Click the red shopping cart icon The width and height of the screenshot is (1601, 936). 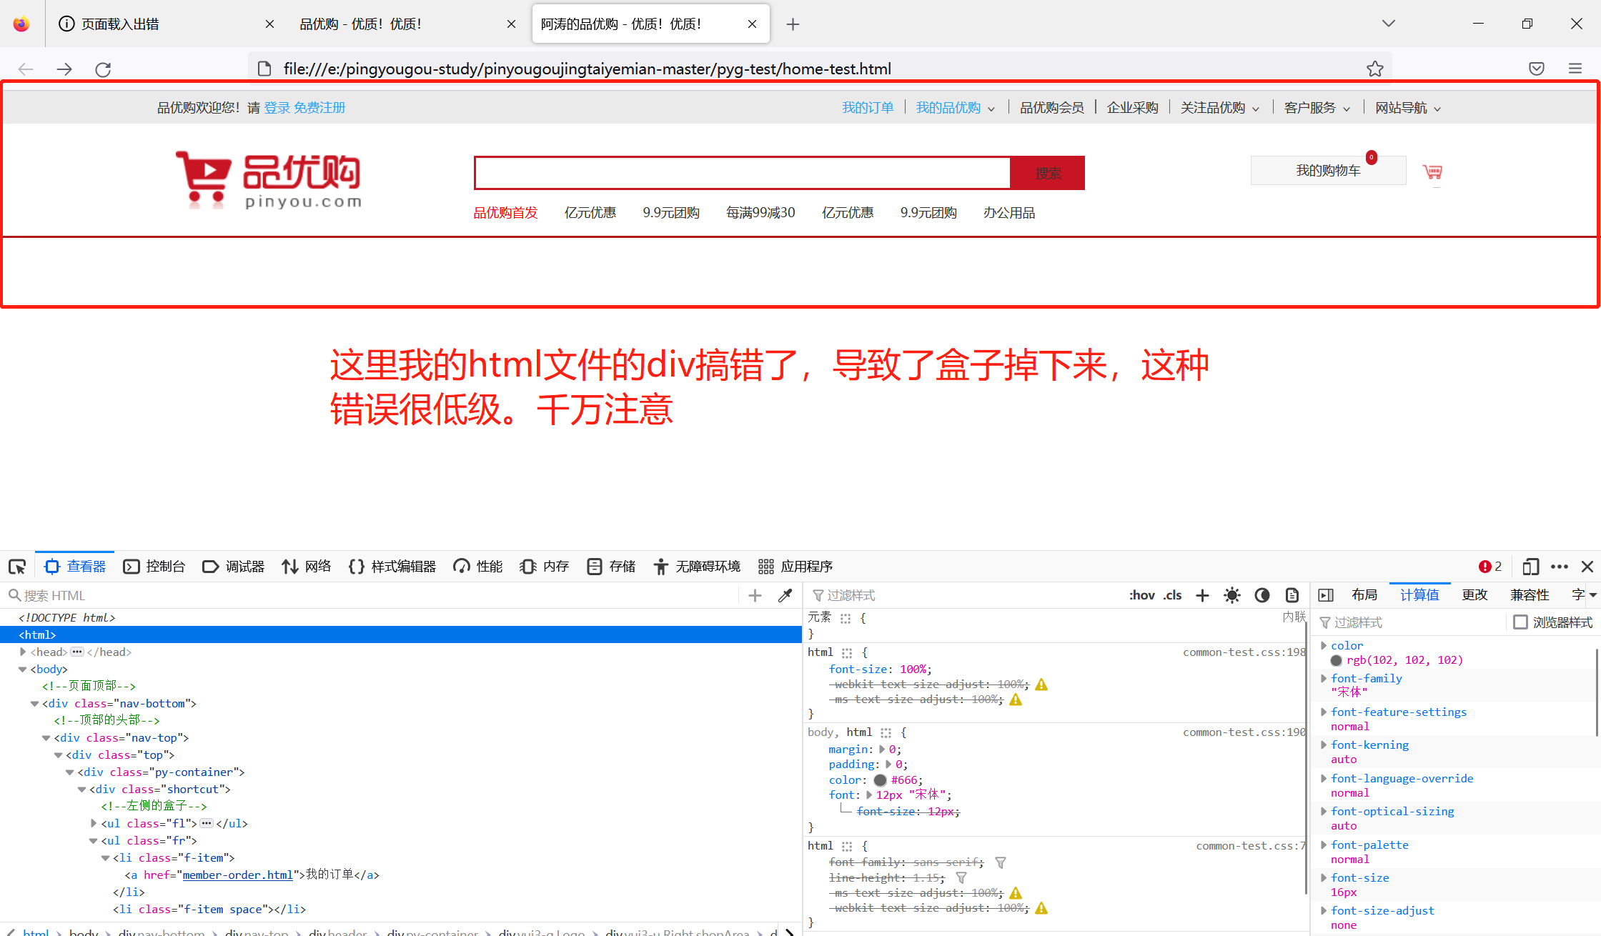(x=1432, y=171)
